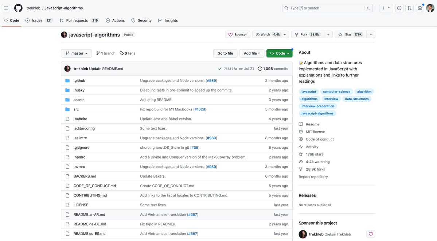
Task: Click the green commit status checkmark
Action: coord(220,69)
